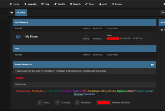Click the Home house icon in navbar

(10, 4)
